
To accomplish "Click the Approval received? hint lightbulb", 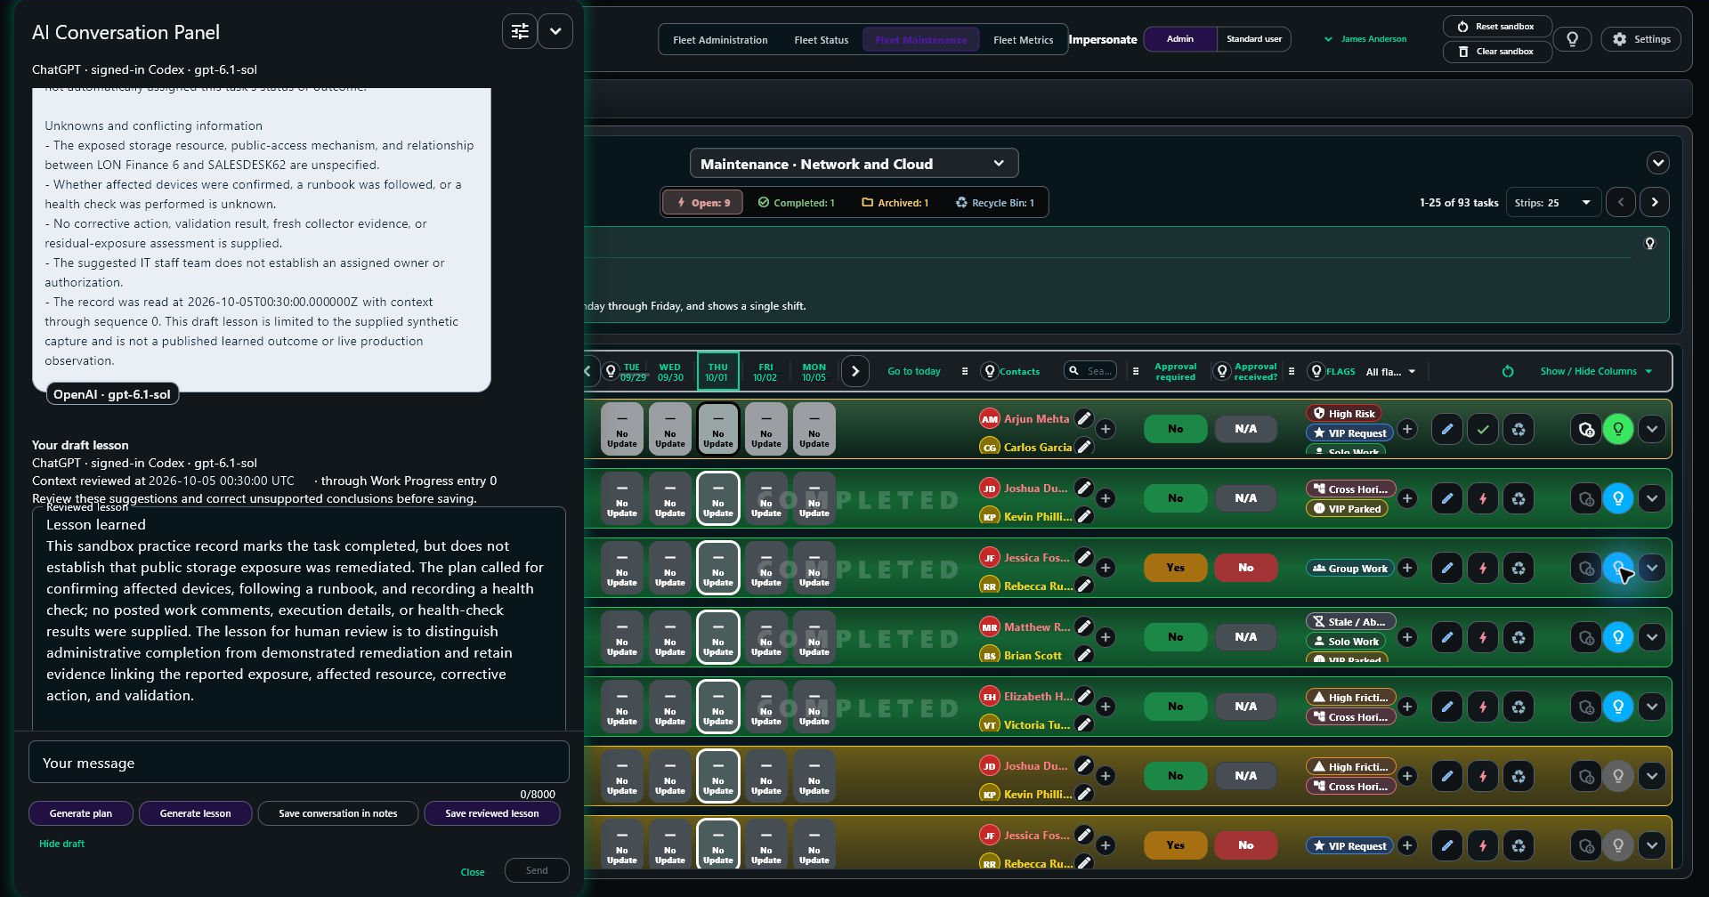I will coord(1222,371).
